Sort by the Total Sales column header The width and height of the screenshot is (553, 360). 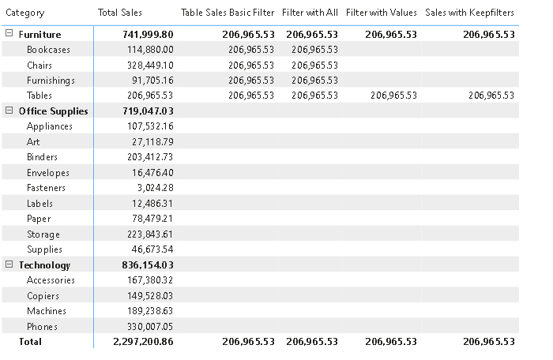tap(119, 13)
